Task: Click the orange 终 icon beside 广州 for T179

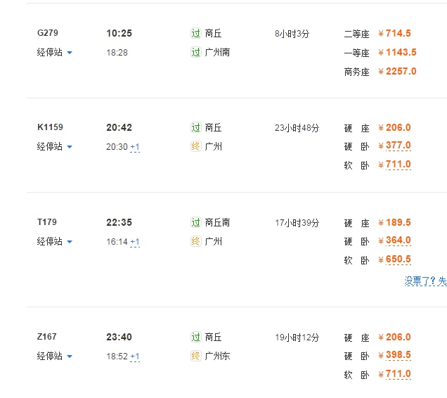Action: pyautogui.click(x=196, y=241)
